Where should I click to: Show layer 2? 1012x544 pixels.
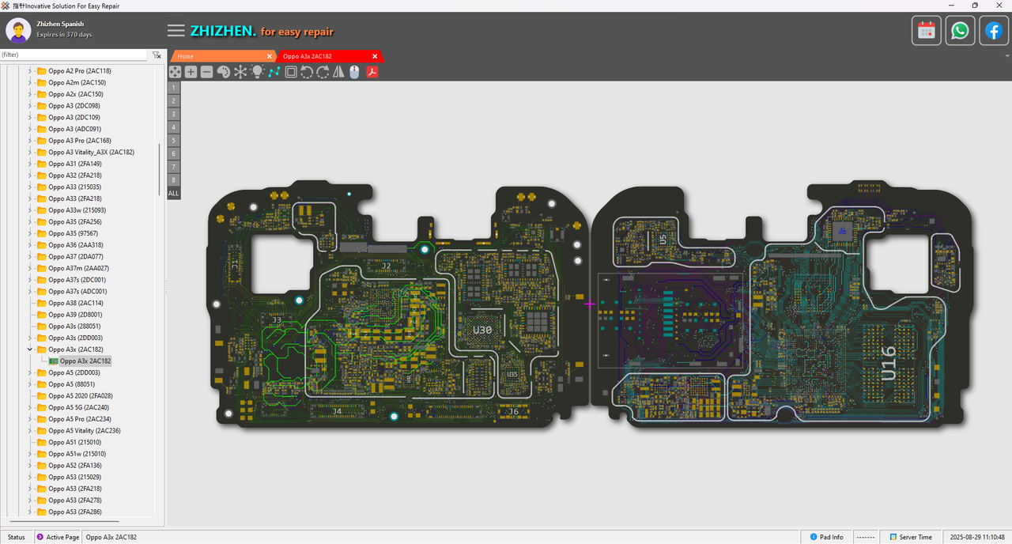tap(173, 101)
